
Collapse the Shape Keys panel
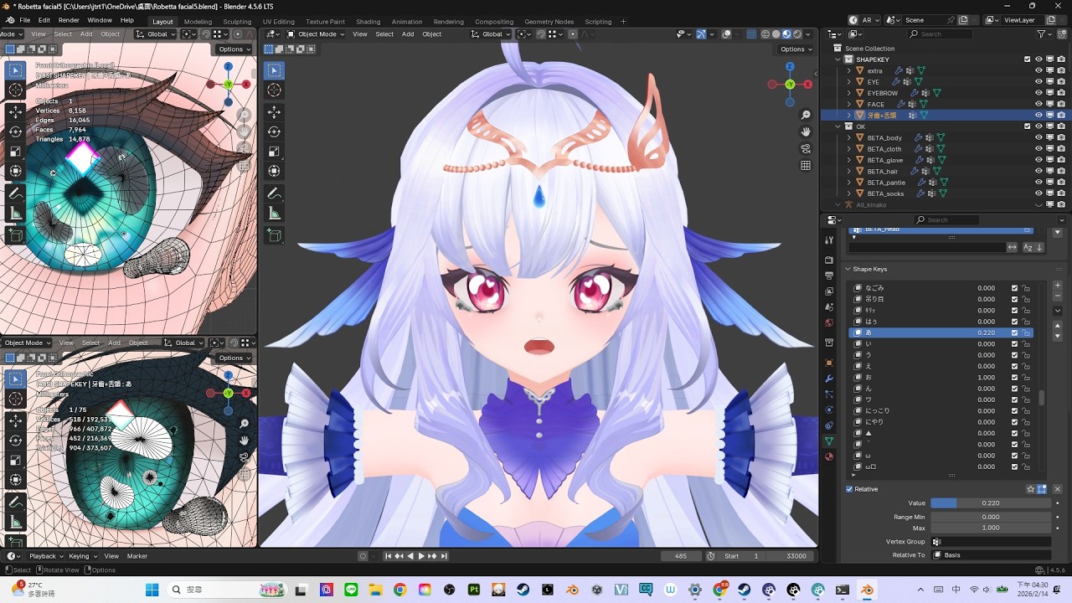(x=847, y=269)
